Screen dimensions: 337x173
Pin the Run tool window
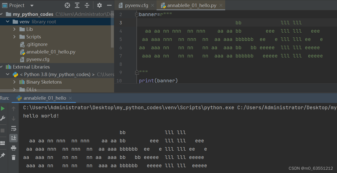(x=4, y=155)
